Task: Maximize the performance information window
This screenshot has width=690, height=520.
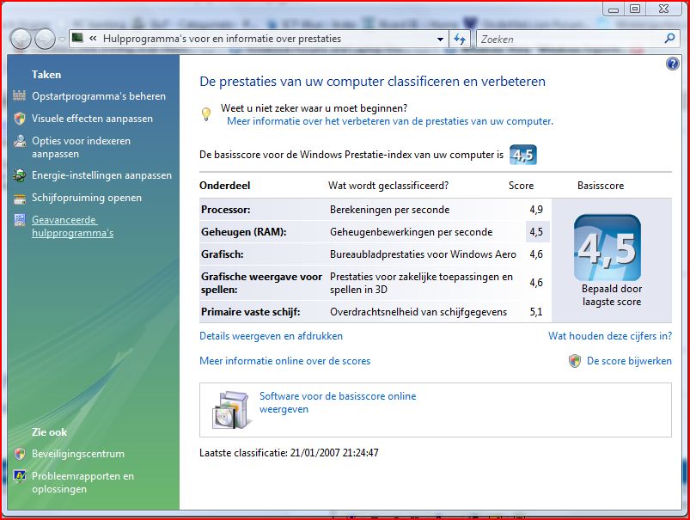Action: (x=634, y=9)
